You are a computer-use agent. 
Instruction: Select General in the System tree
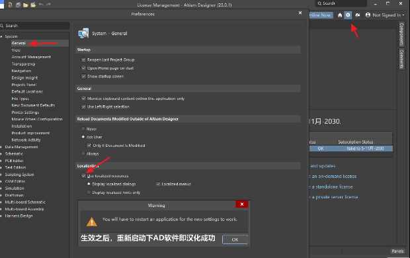(x=19, y=43)
